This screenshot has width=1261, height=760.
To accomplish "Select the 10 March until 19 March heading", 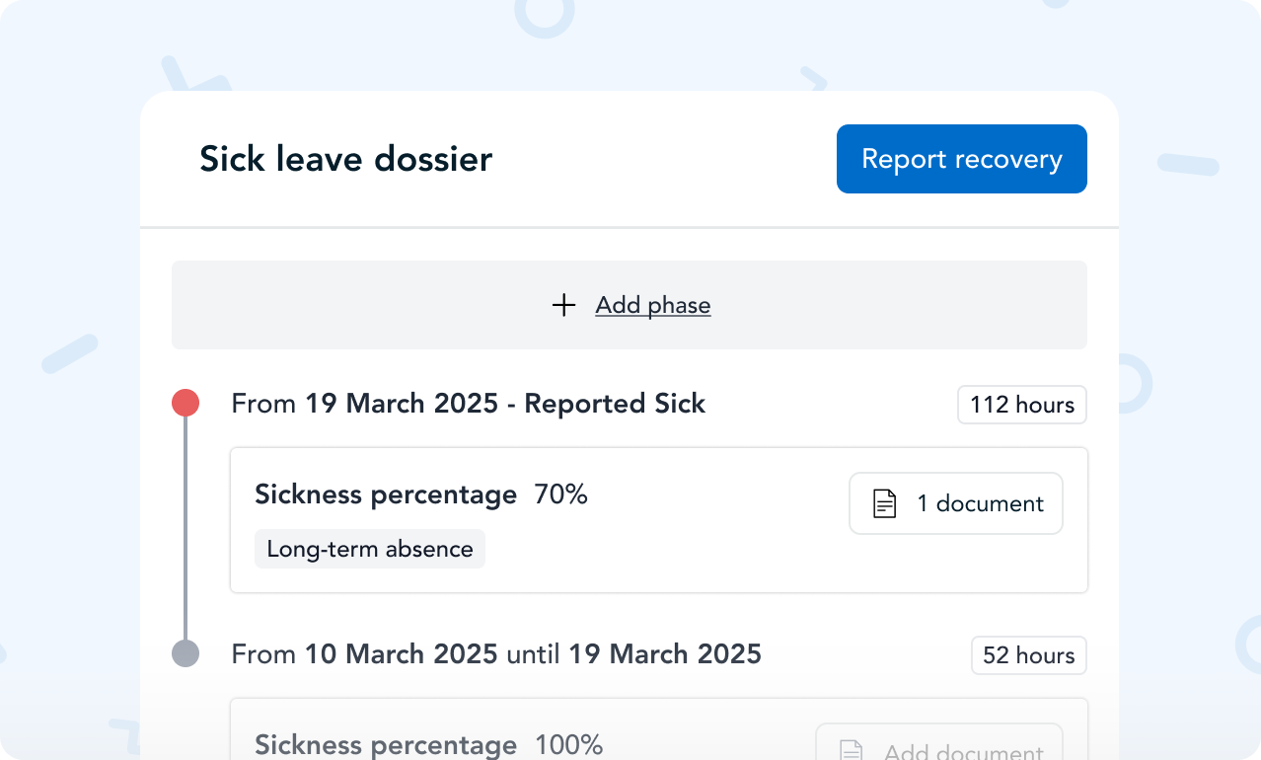I will (496, 653).
